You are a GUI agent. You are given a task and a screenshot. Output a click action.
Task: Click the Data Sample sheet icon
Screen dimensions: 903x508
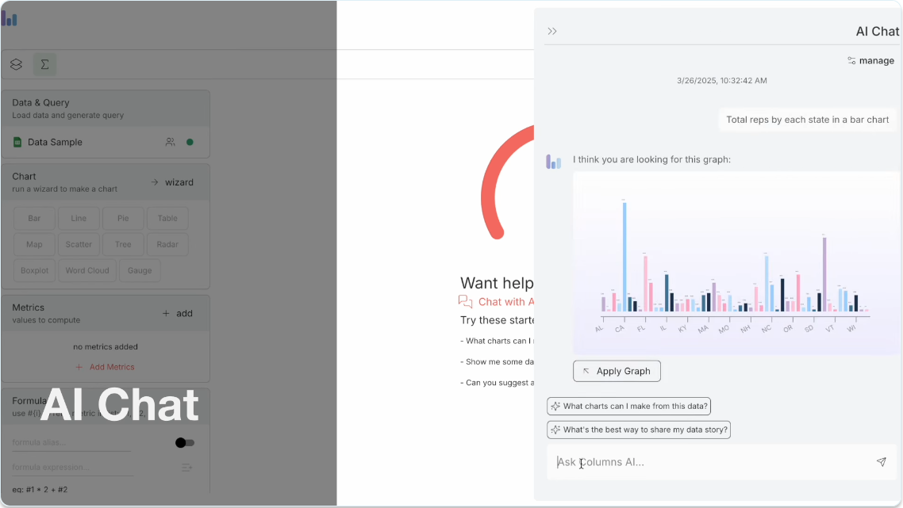tap(17, 142)
